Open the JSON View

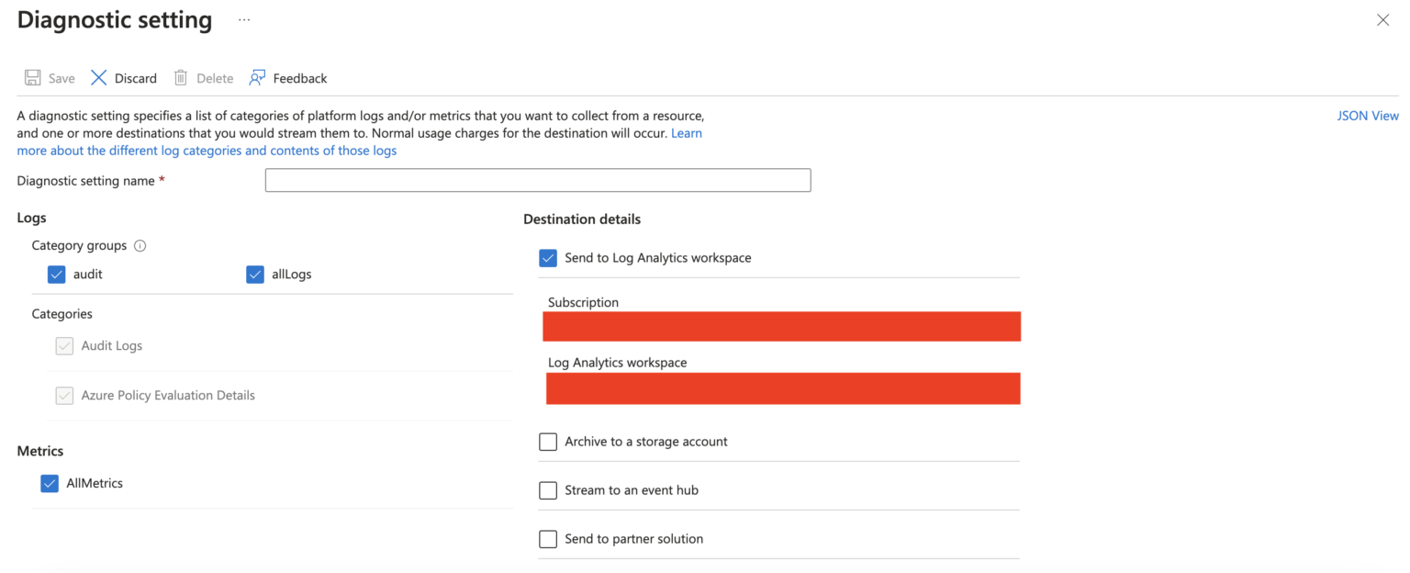click(x=1368, y=115)
